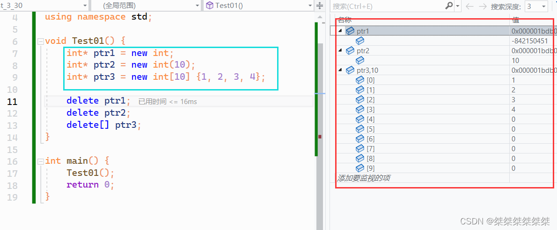Click the [5] element name in the watch list
Viewport: 557px width, 230px height.
[371, 129]
